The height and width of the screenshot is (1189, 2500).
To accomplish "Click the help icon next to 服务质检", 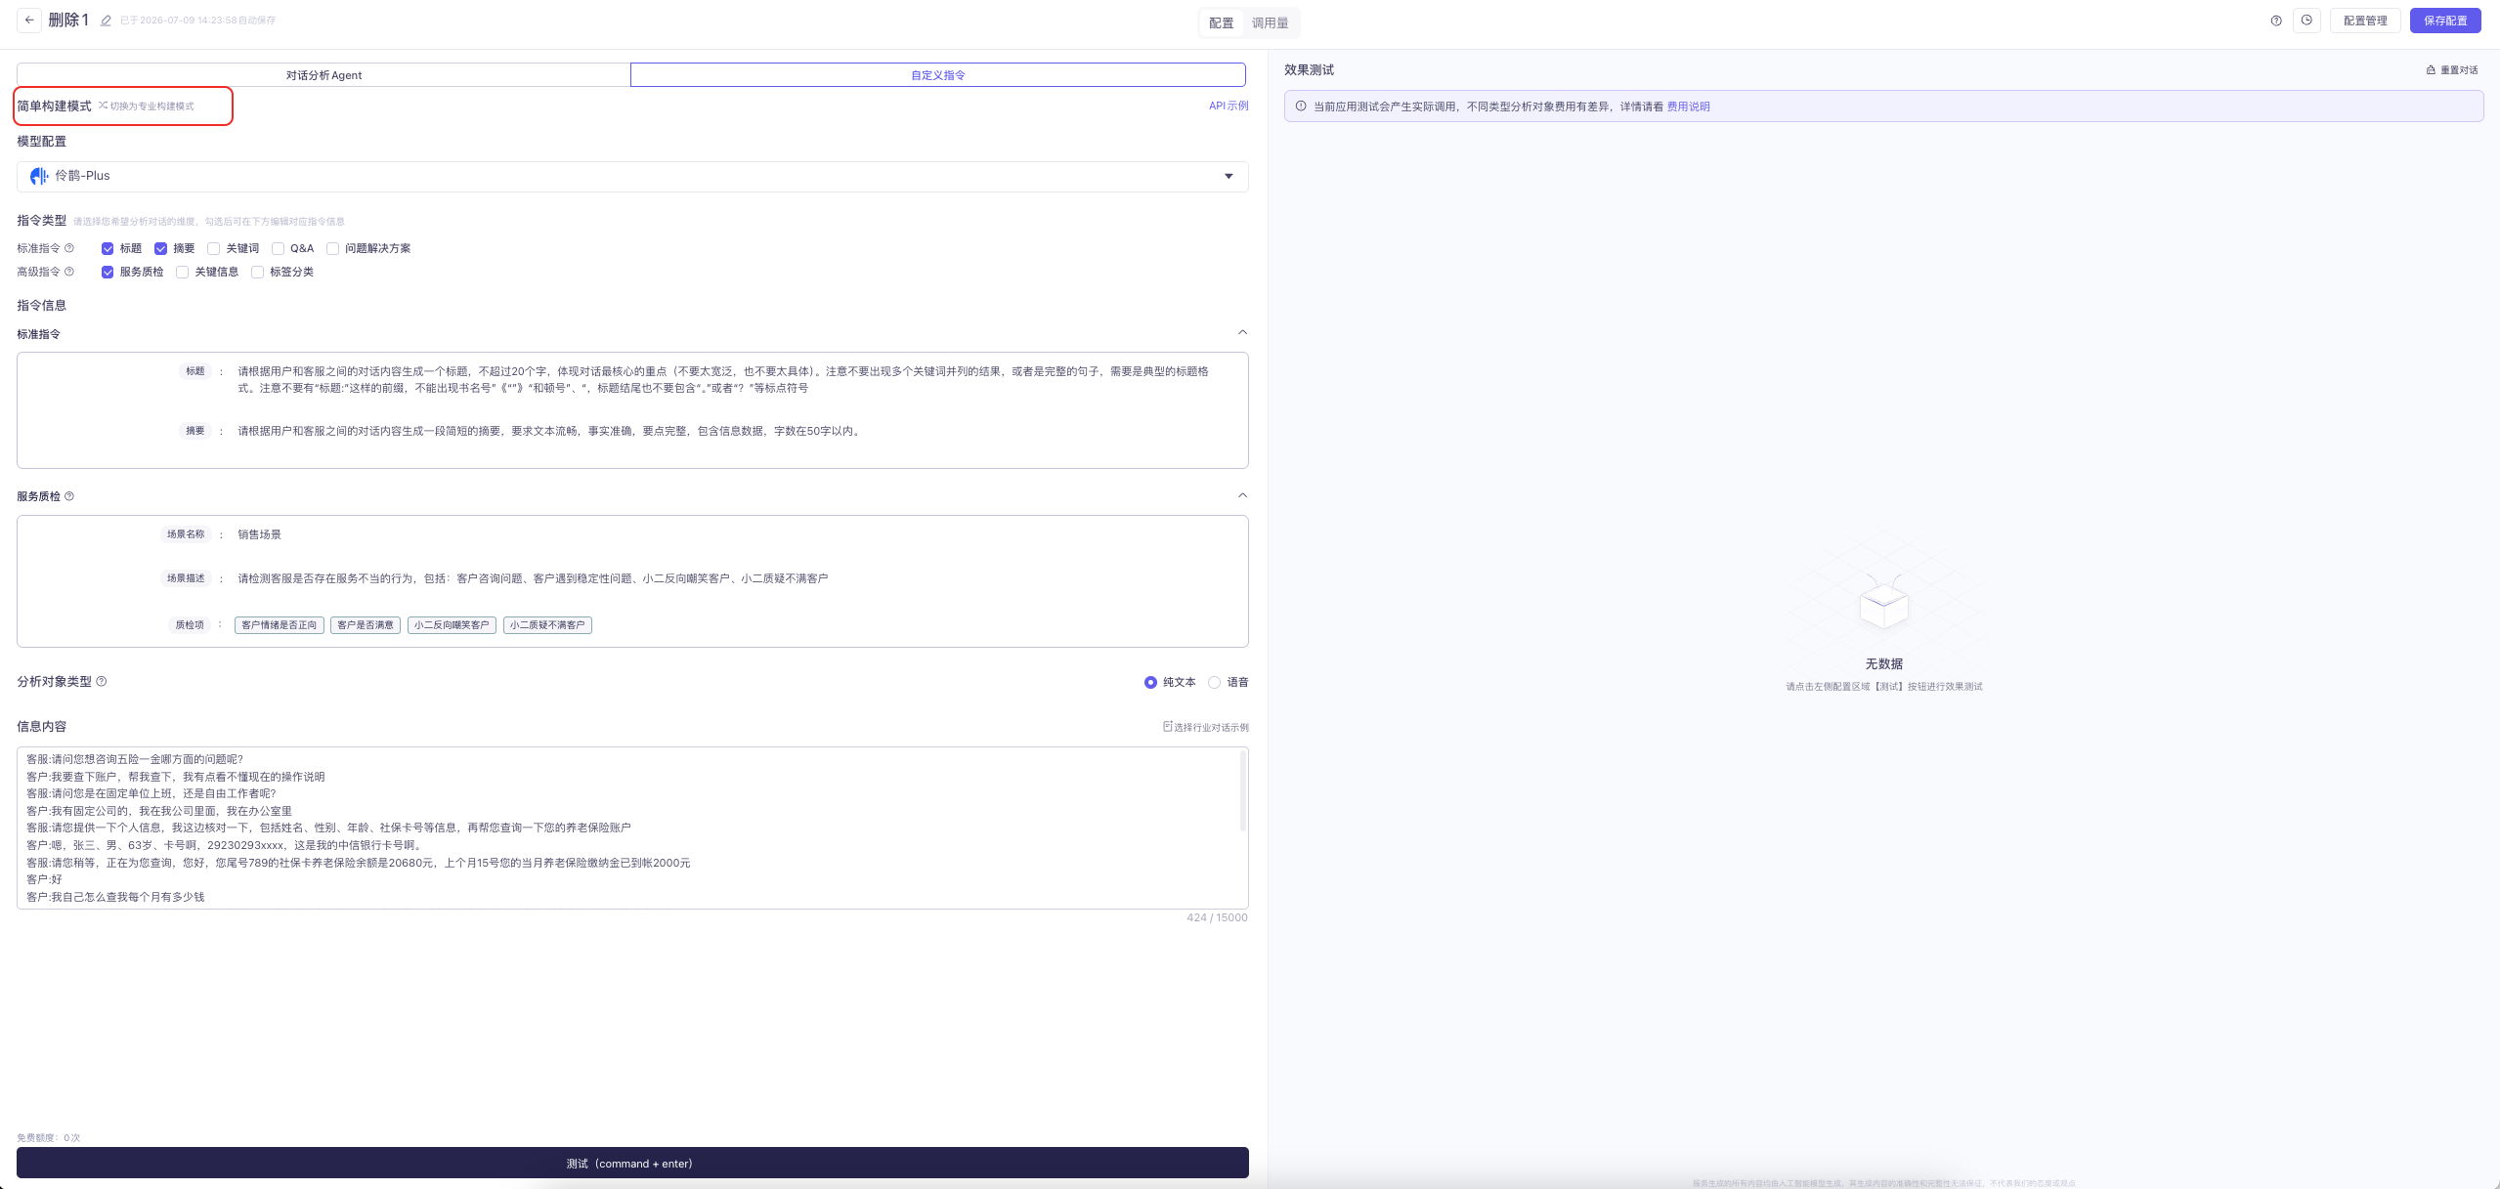I will [69, 496].
